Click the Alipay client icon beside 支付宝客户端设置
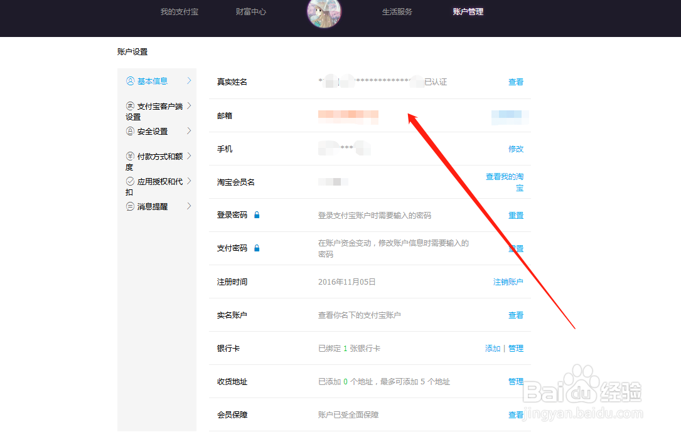This screenshot has height=437, width=681. click(130, 105)
